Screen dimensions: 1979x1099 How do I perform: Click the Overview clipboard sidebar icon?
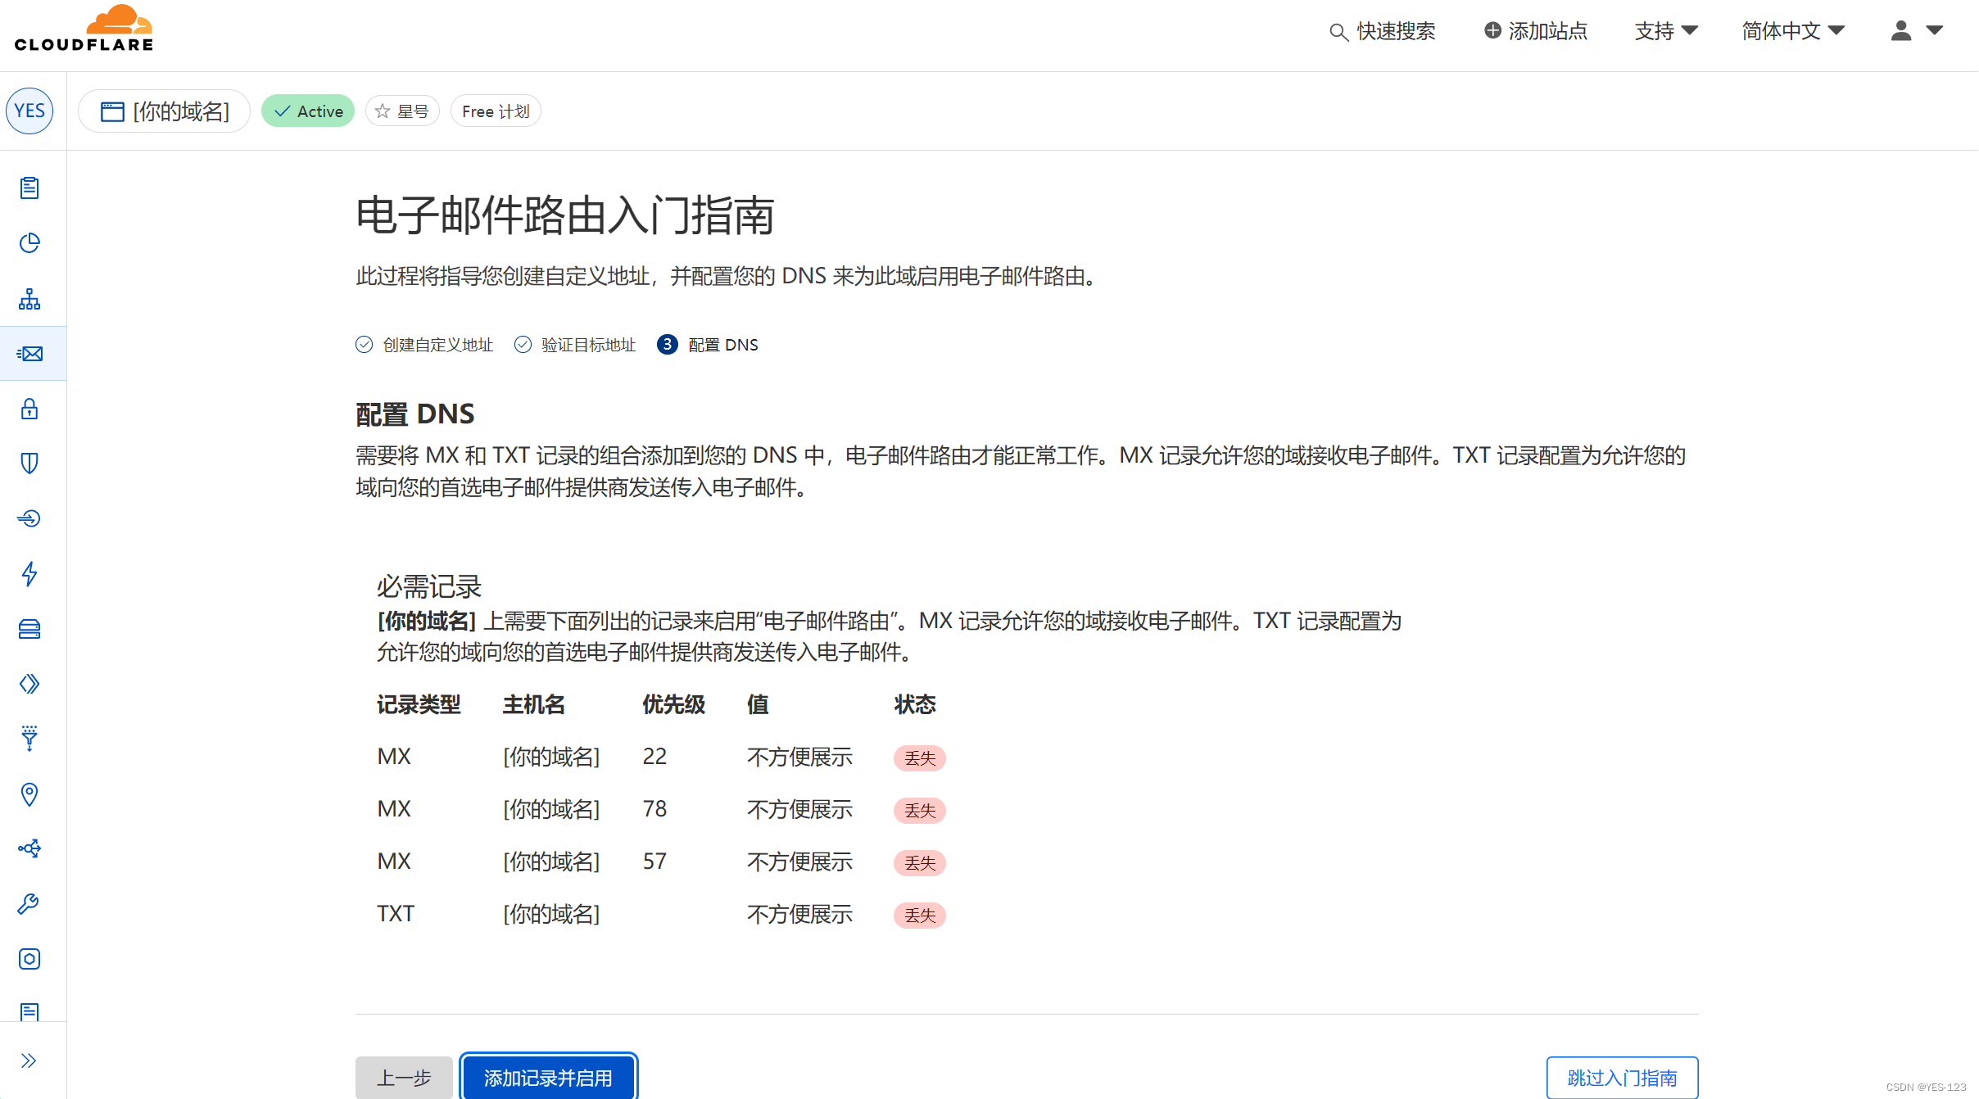29,188
